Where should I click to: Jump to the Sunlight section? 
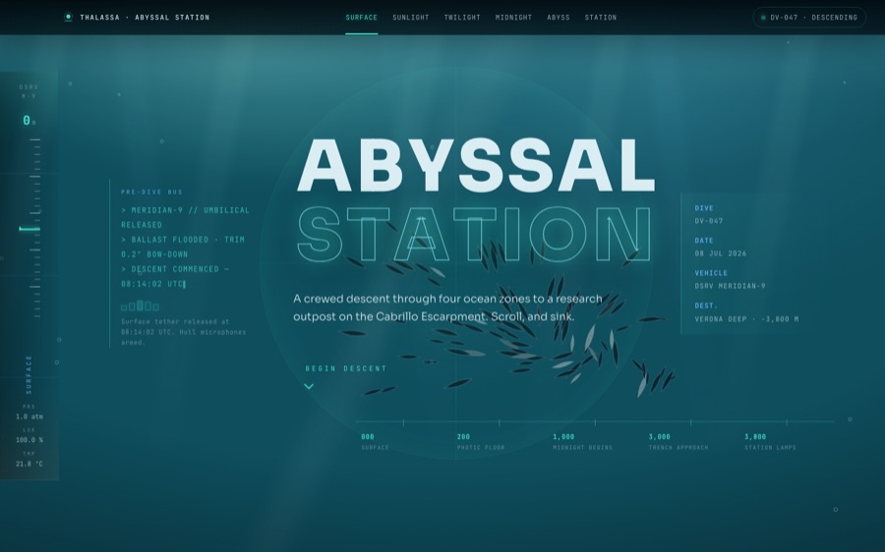click(x=410, y=18)
